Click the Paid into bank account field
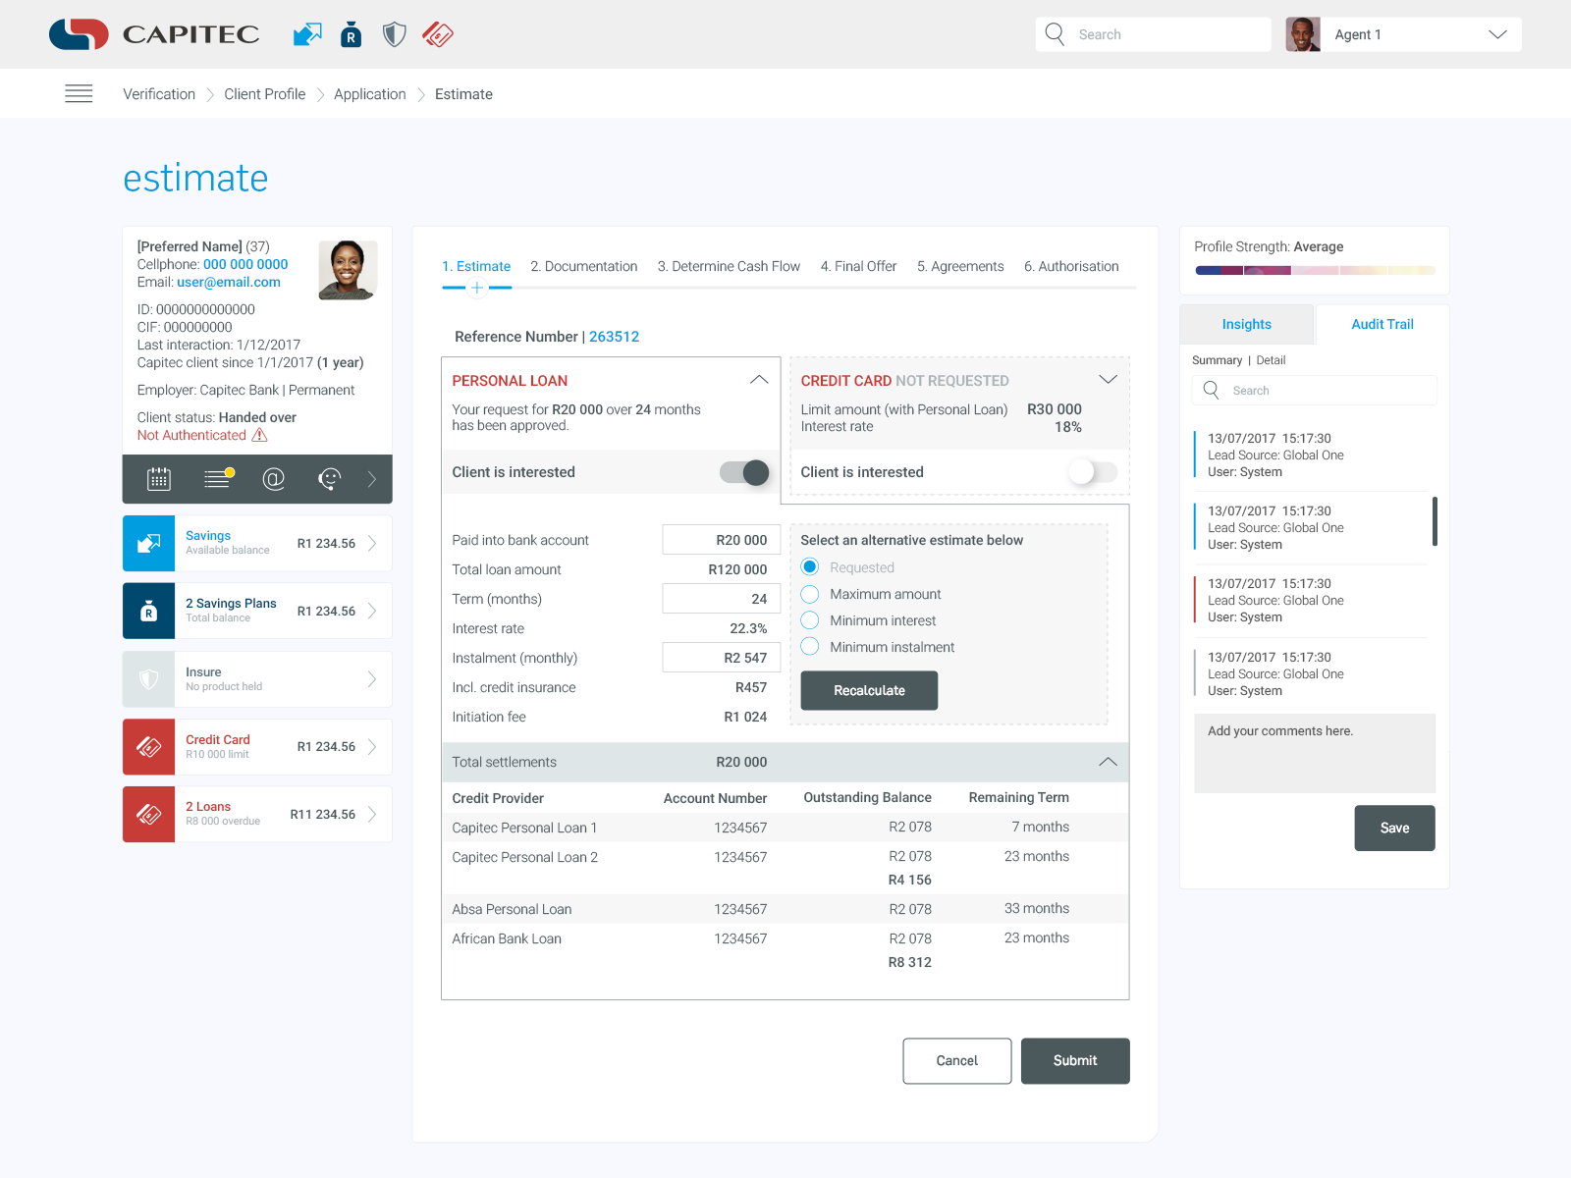The image size is (1571, 1178). tap(721, 540)
